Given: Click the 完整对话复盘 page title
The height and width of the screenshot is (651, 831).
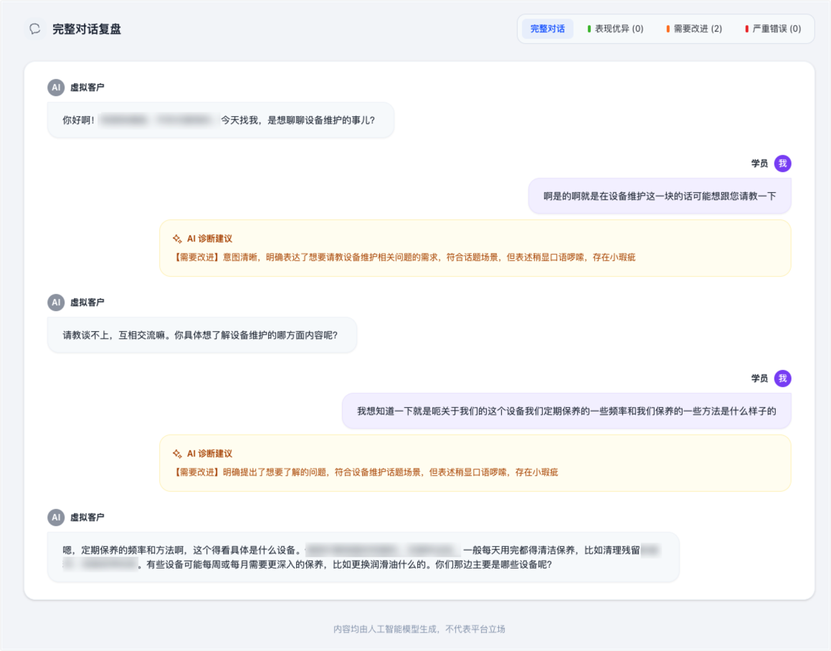Looking at the screenshot, I should [86, 29].
